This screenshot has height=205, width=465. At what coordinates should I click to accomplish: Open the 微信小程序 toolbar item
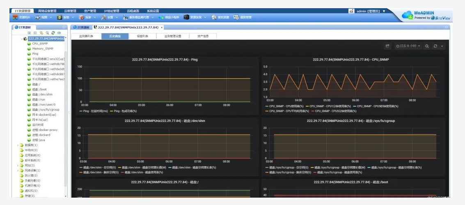click(x=169, y=18)
